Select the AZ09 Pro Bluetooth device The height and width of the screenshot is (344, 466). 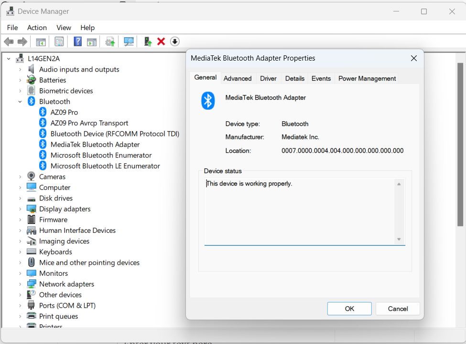[64, 113]
